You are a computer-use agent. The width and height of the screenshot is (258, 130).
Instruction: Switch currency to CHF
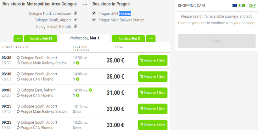pos(252,6)
